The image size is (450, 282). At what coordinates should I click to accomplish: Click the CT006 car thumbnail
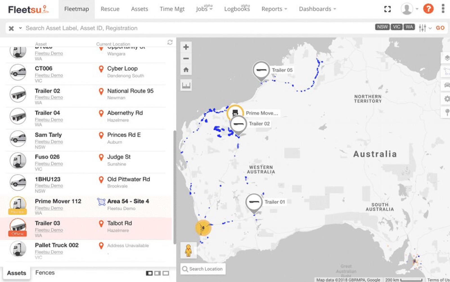pos(18,72)
